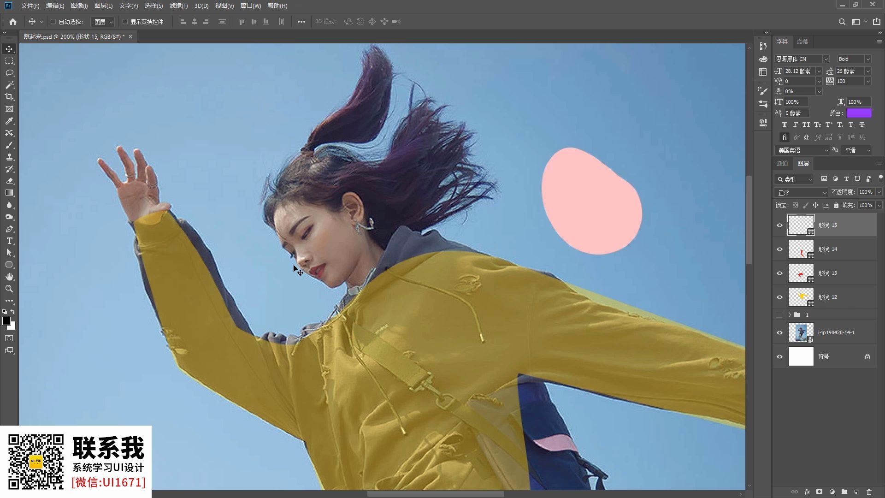Select the Eraser tool

tap(9, 181)
